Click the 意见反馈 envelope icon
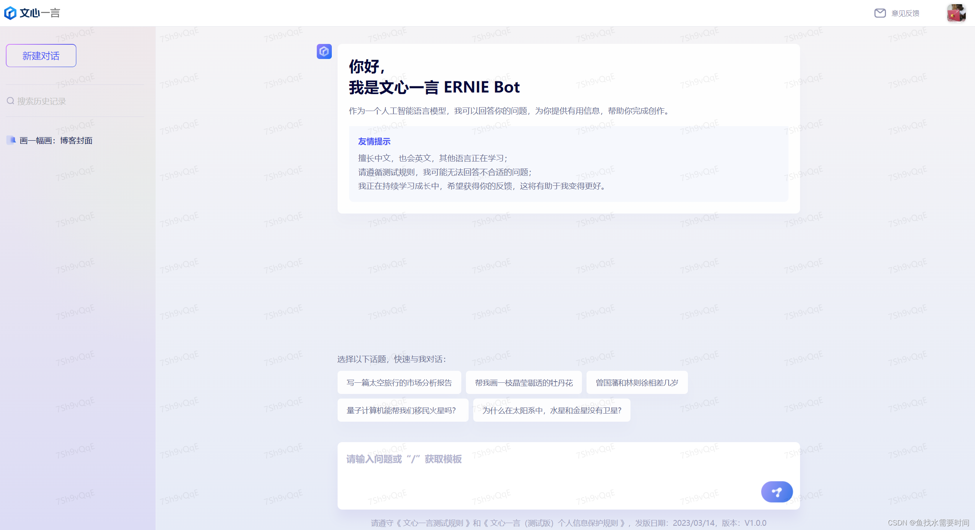Image resolution: width=975 pixels, height=530 pixels. point(880,13)
